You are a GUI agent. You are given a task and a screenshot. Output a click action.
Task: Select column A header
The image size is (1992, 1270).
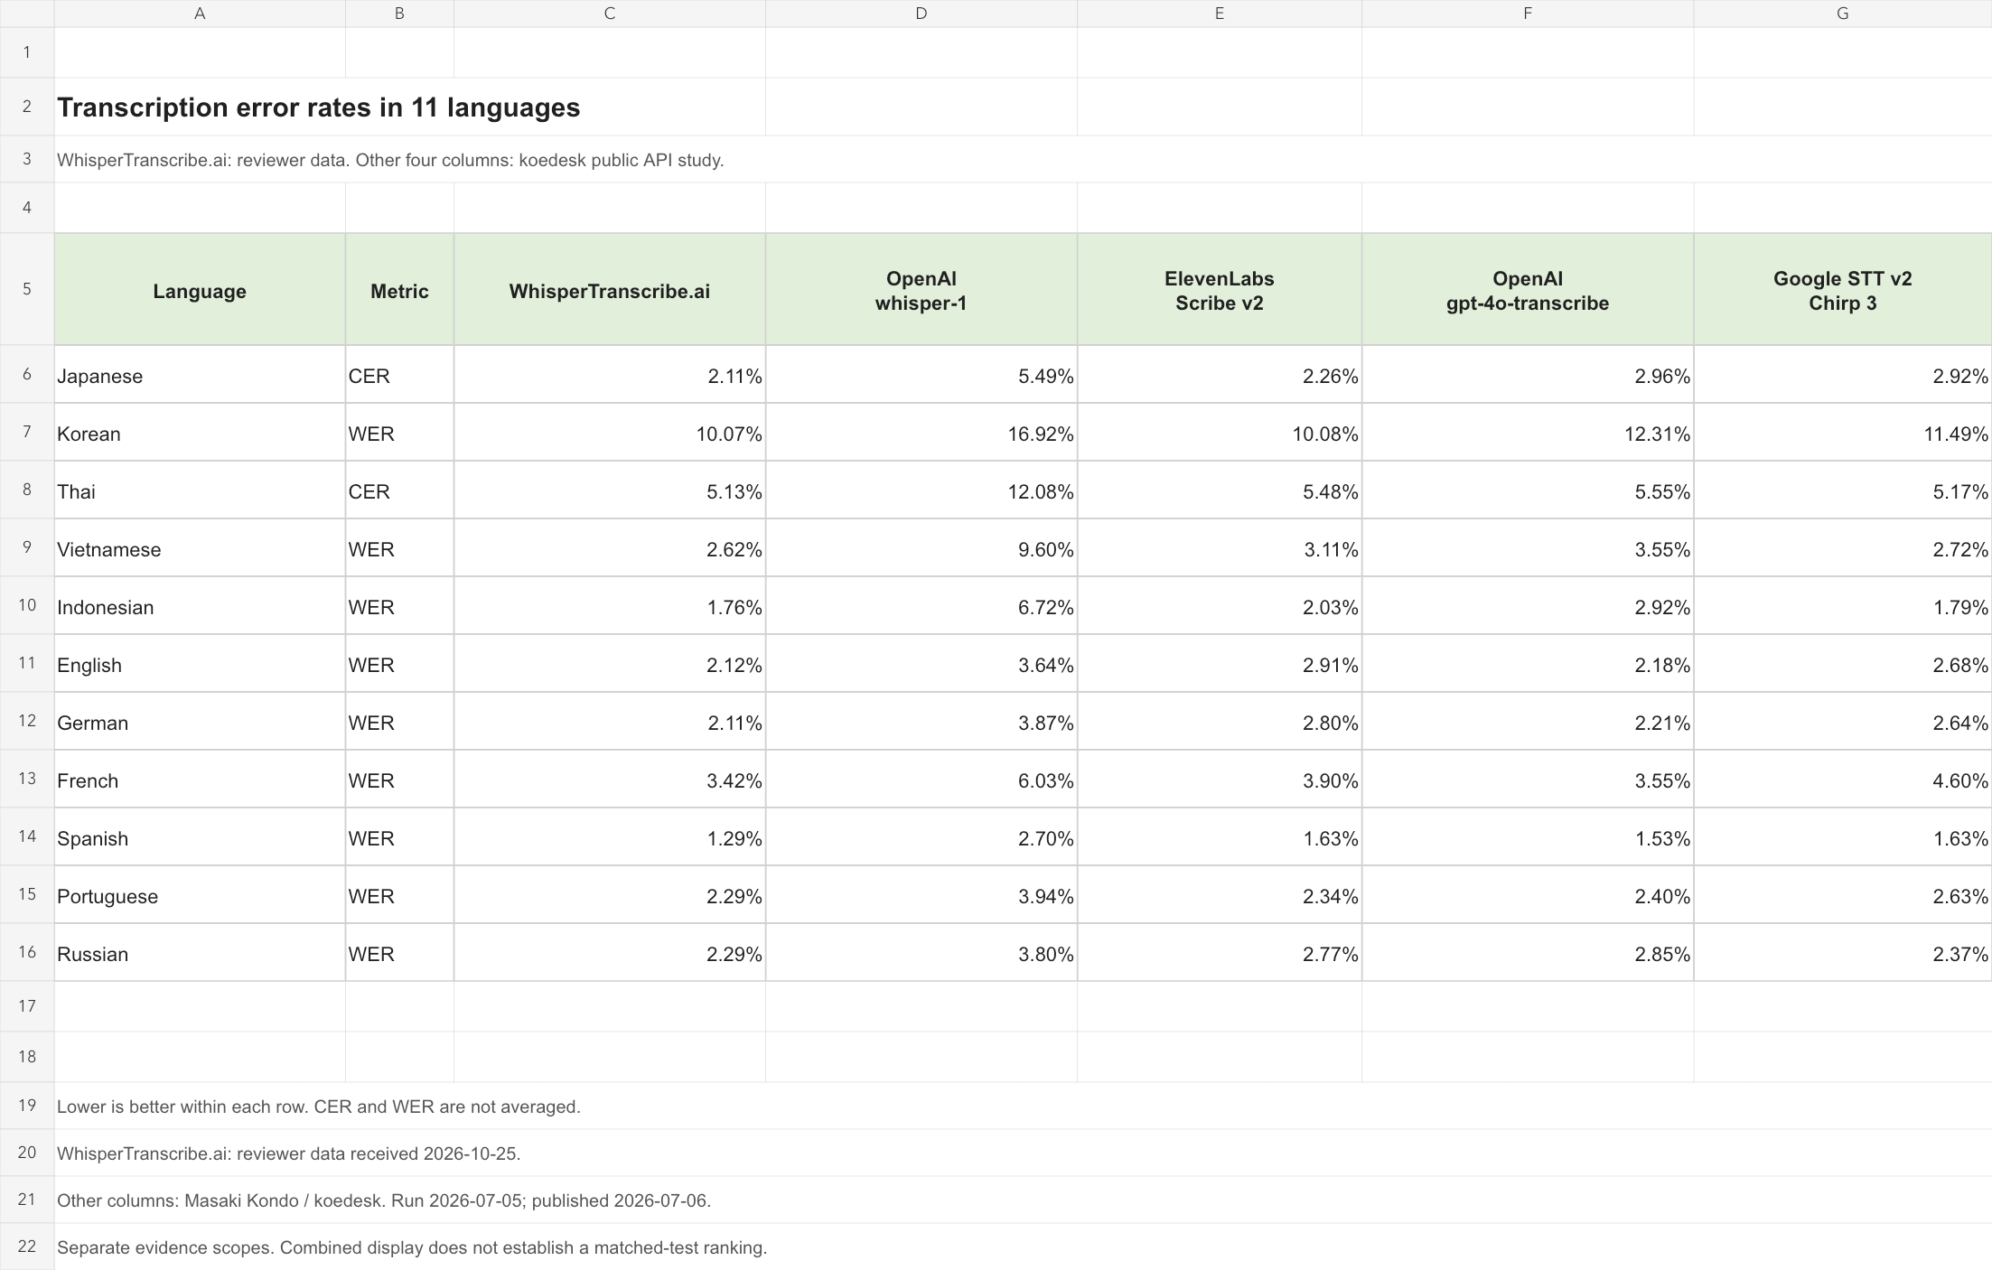pos(200,14)
